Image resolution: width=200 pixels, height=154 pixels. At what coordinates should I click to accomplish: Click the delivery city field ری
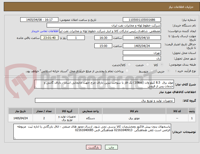click(x=142, y=58)
